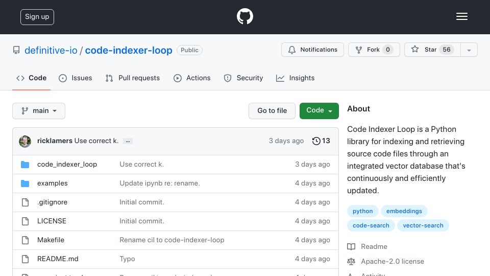Expand the commit message ellipsis
The width and height of the screenshot is (490, 276).
coord(128,141)
